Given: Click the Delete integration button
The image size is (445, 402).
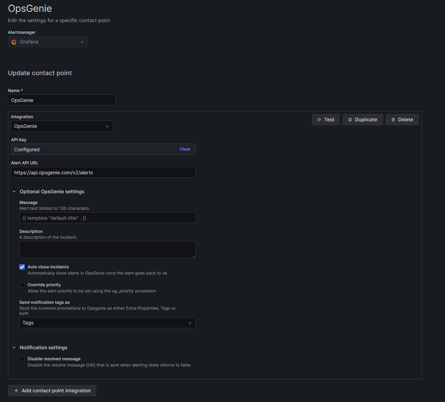Looking at the screenshot, I should pos(402,120).
